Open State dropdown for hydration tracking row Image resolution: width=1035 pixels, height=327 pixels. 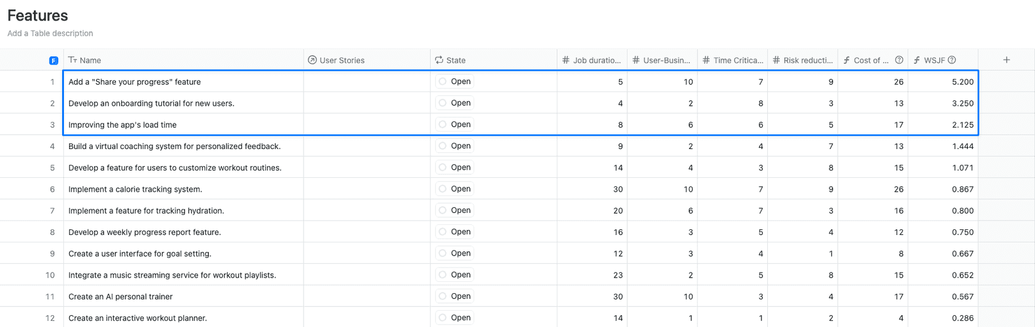455,210
